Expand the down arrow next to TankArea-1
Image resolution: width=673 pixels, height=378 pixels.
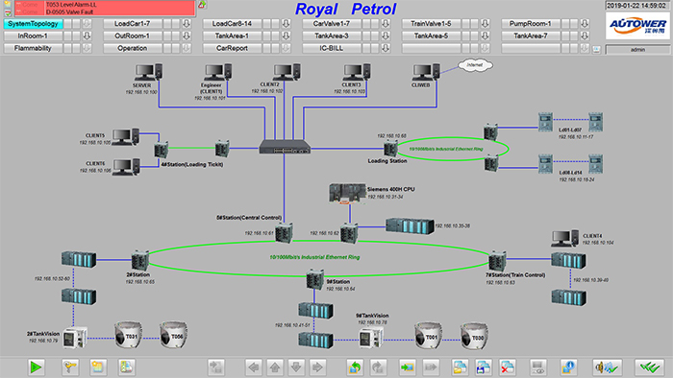pyautogui.click(x=286, y=35)
